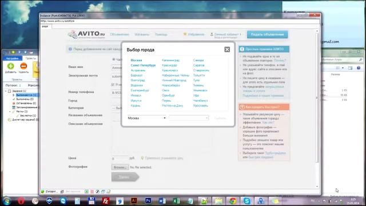Select Выполнены (0) tree item

tap(25, 99)
